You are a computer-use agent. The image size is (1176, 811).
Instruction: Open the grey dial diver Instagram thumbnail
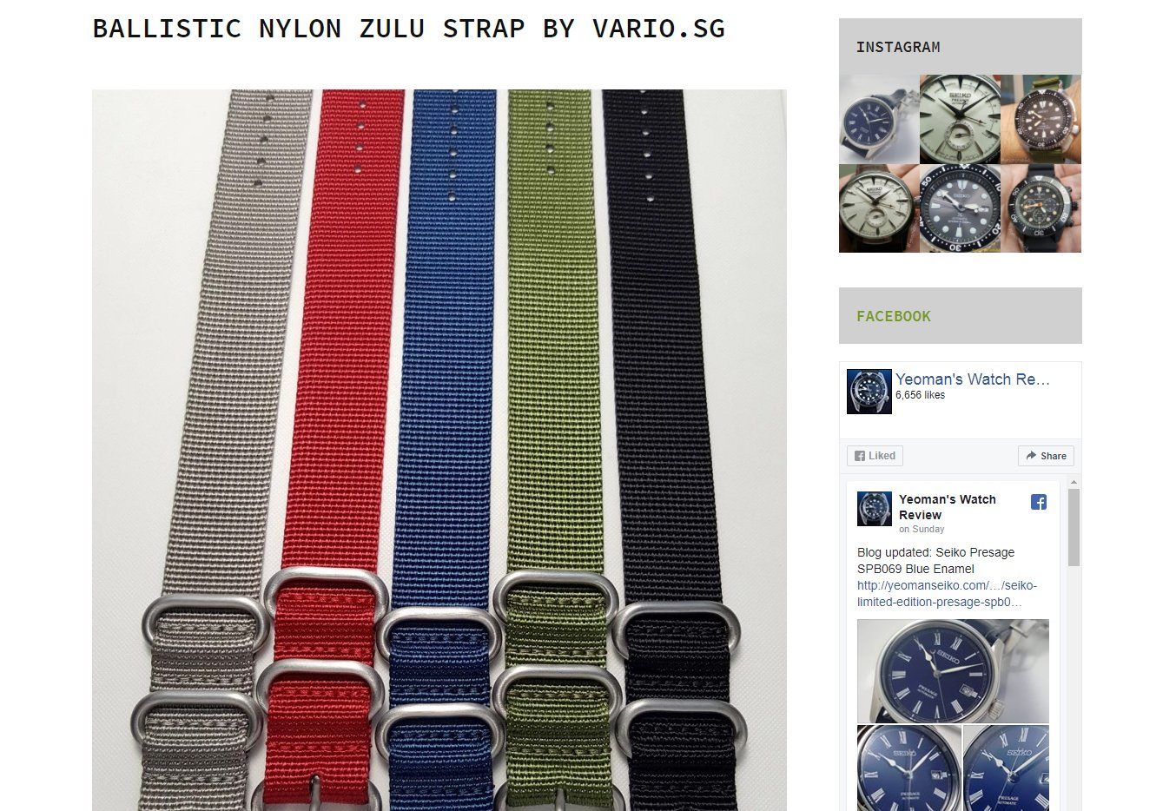tap(960, 208)
